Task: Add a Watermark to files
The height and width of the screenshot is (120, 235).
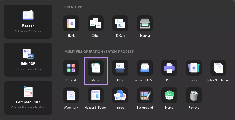Action: tap(71, 95)
